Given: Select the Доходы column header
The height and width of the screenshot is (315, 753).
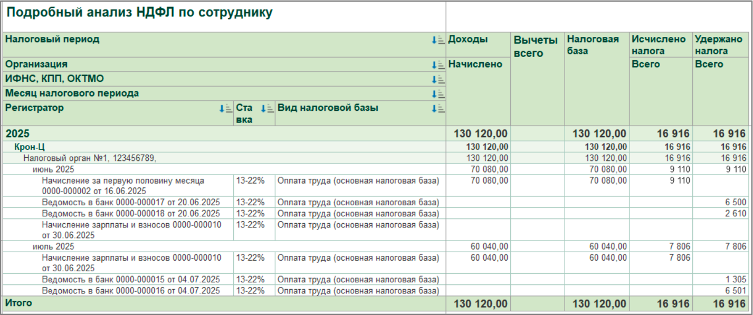Looking at the screenshot, I should pyautogui.click(x=478, y=44).
